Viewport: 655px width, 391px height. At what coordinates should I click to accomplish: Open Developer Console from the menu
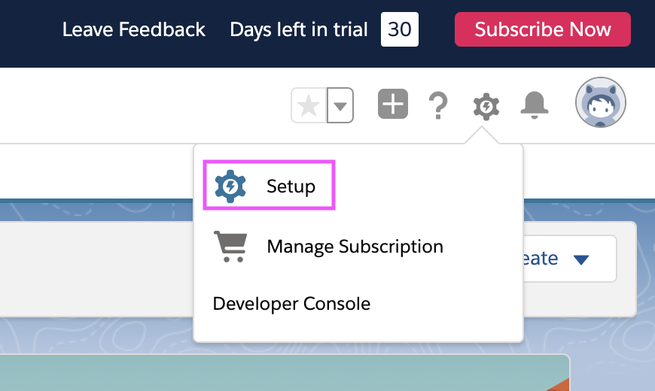tap(291, 304)
